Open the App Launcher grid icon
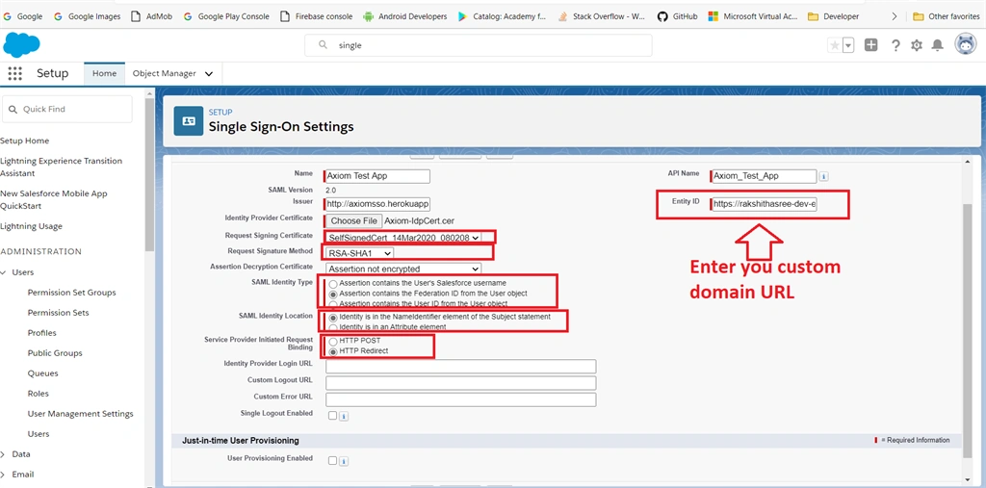 tap(15, 73)
